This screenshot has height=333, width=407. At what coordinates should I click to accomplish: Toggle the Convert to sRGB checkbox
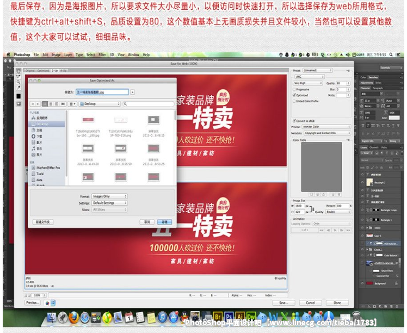294,121
